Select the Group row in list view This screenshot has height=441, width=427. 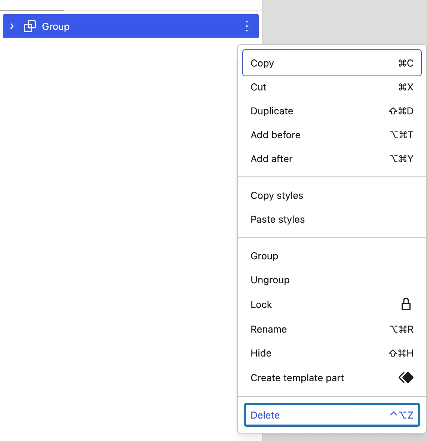pos(131,26)
